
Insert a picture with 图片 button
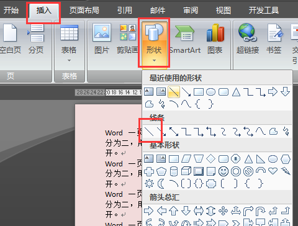point(102,39)
